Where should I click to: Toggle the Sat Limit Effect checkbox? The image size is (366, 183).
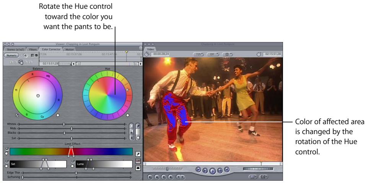coord(7,162)
